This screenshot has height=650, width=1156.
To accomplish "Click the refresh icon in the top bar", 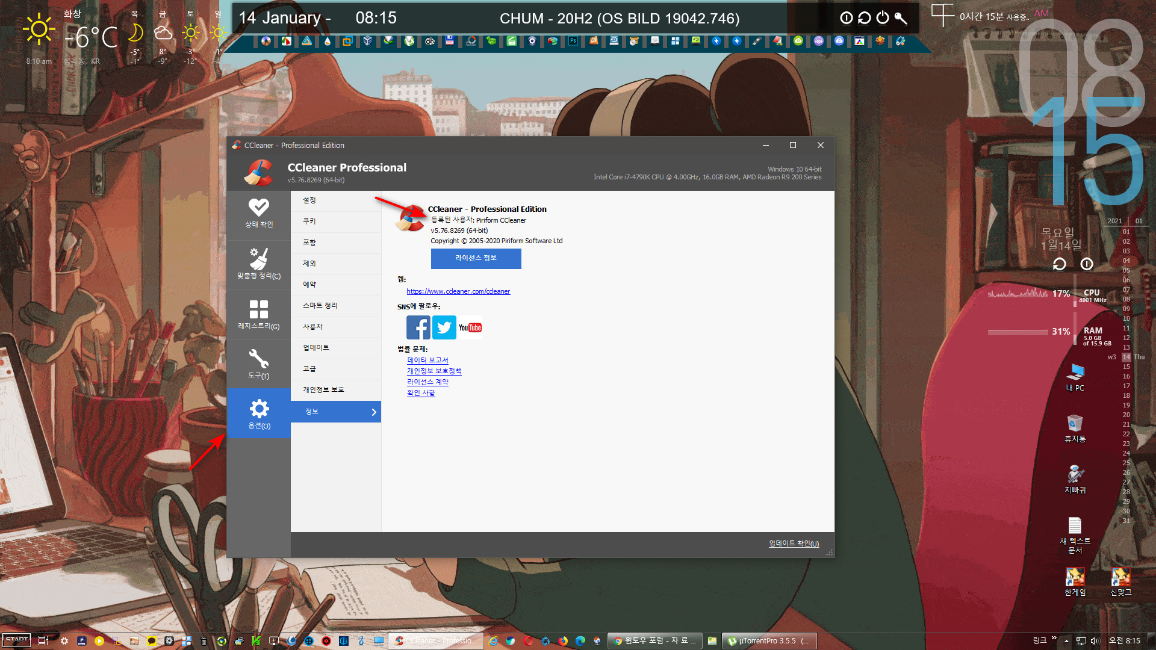I will tap(865, 18).
